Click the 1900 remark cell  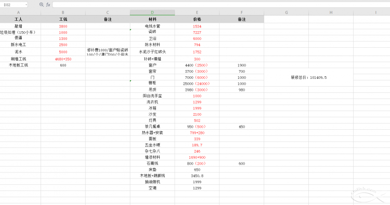coord(241,65)
